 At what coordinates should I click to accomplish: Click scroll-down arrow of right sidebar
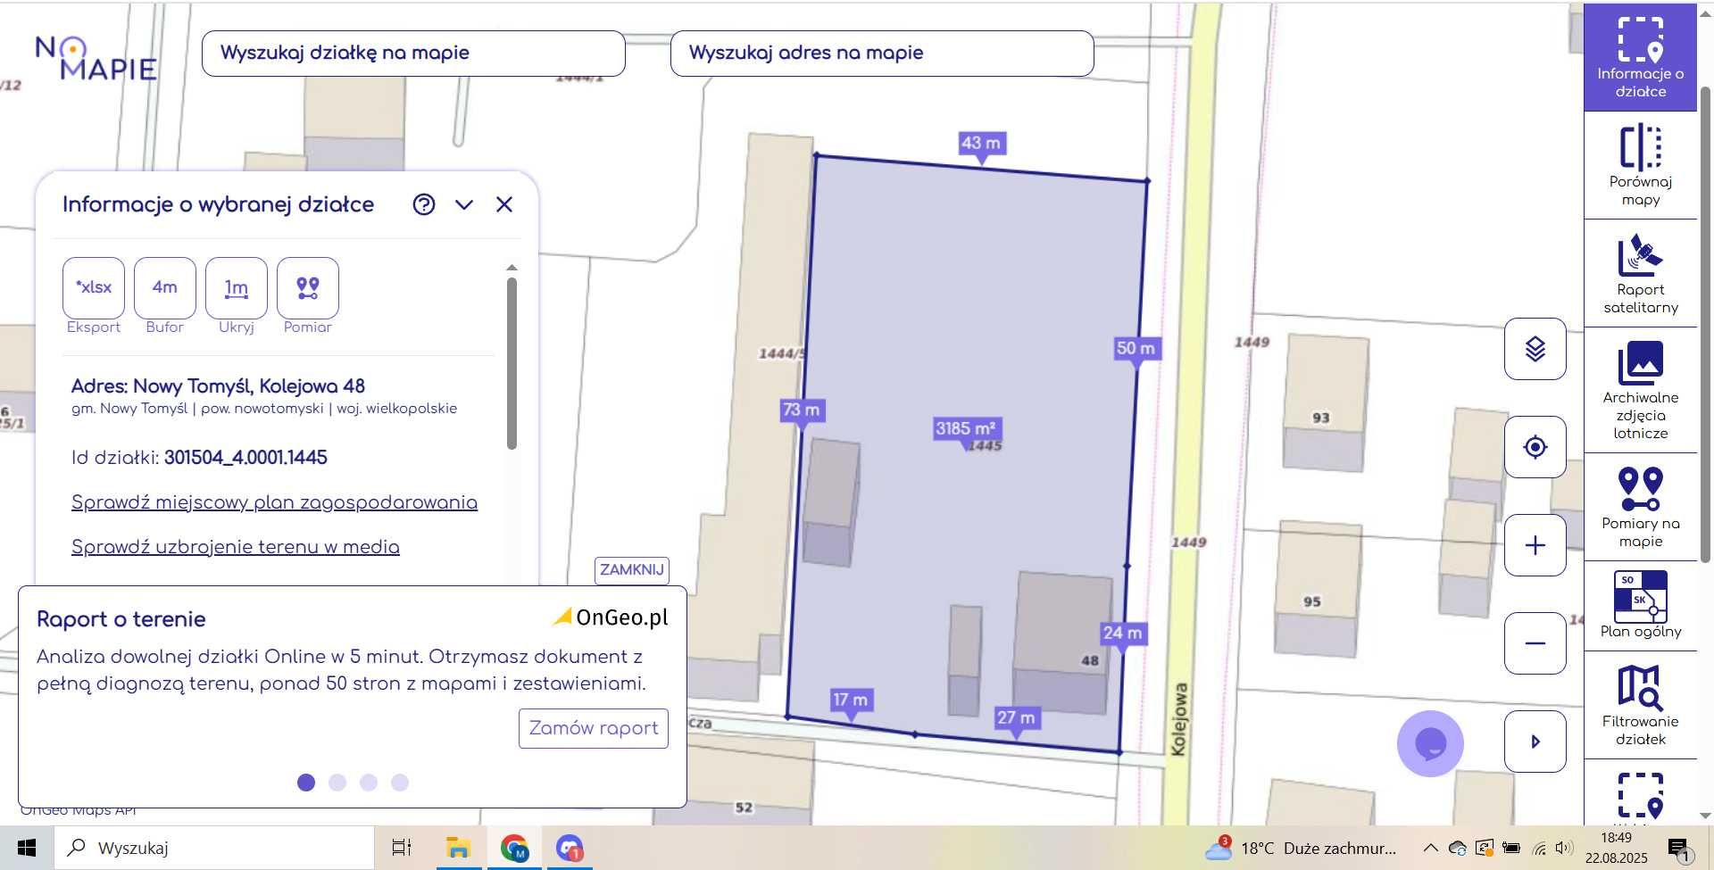pyautogui.click(x=1705, y=816)
